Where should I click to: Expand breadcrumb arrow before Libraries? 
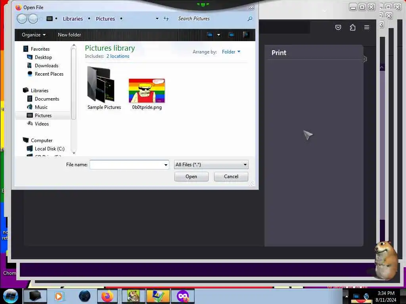[x=56, y=19]
